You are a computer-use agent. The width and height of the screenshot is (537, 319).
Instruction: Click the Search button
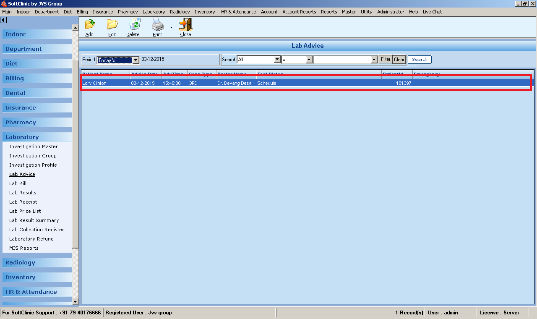coord(420,60)
